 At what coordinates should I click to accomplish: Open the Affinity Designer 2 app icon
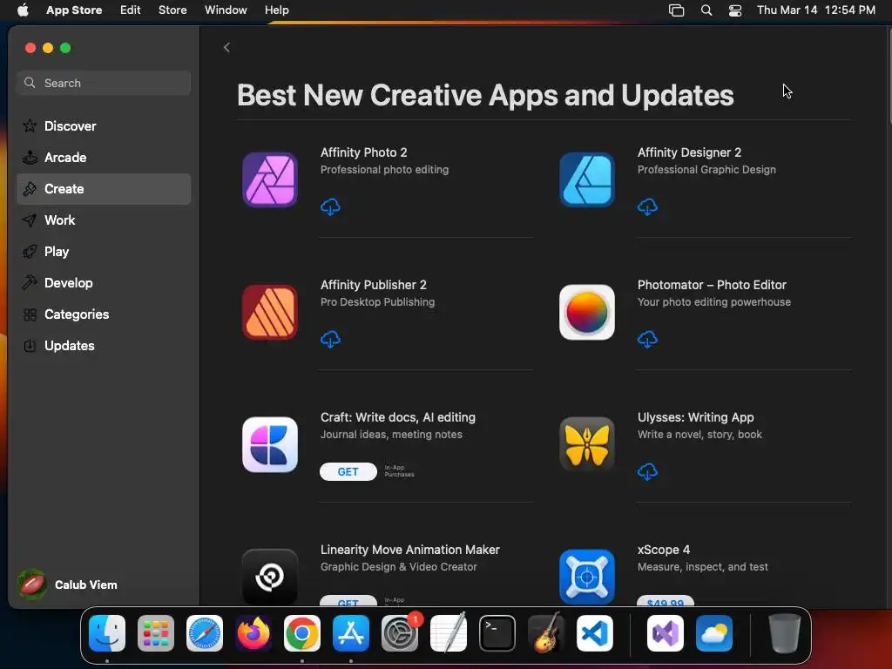(x=586, y=179)
